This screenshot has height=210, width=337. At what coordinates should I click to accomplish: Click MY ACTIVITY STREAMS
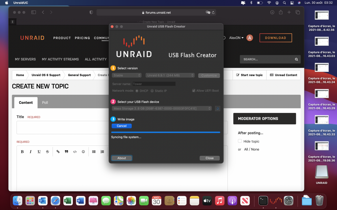60,59
